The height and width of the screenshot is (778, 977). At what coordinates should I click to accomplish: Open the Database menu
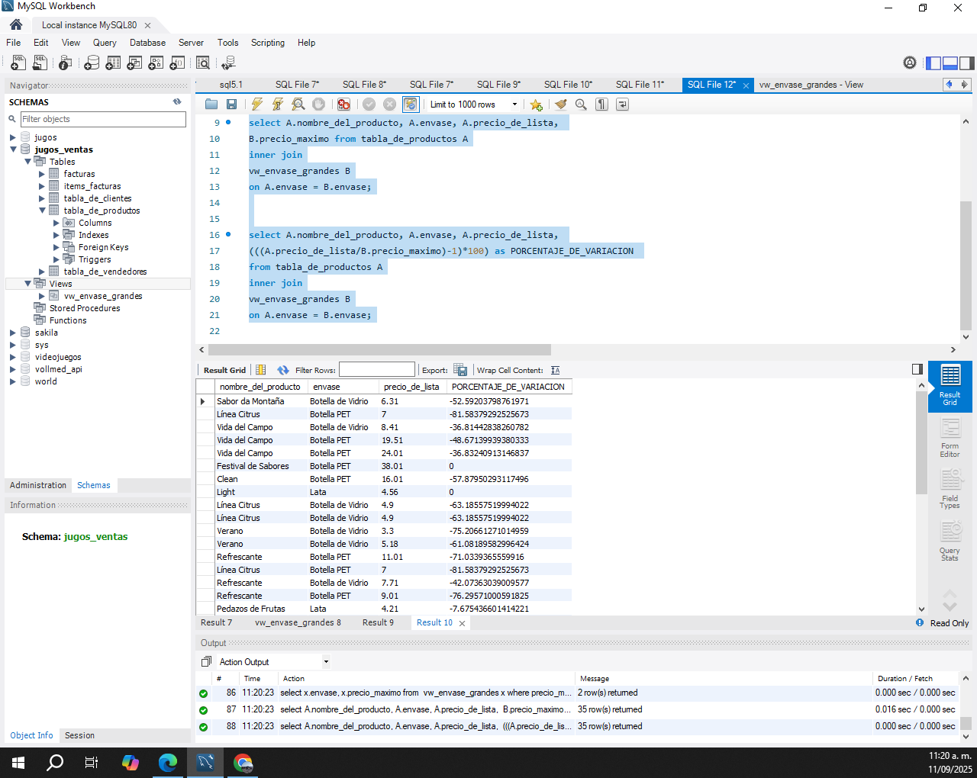pyautogui.click(x=147, y=43)
